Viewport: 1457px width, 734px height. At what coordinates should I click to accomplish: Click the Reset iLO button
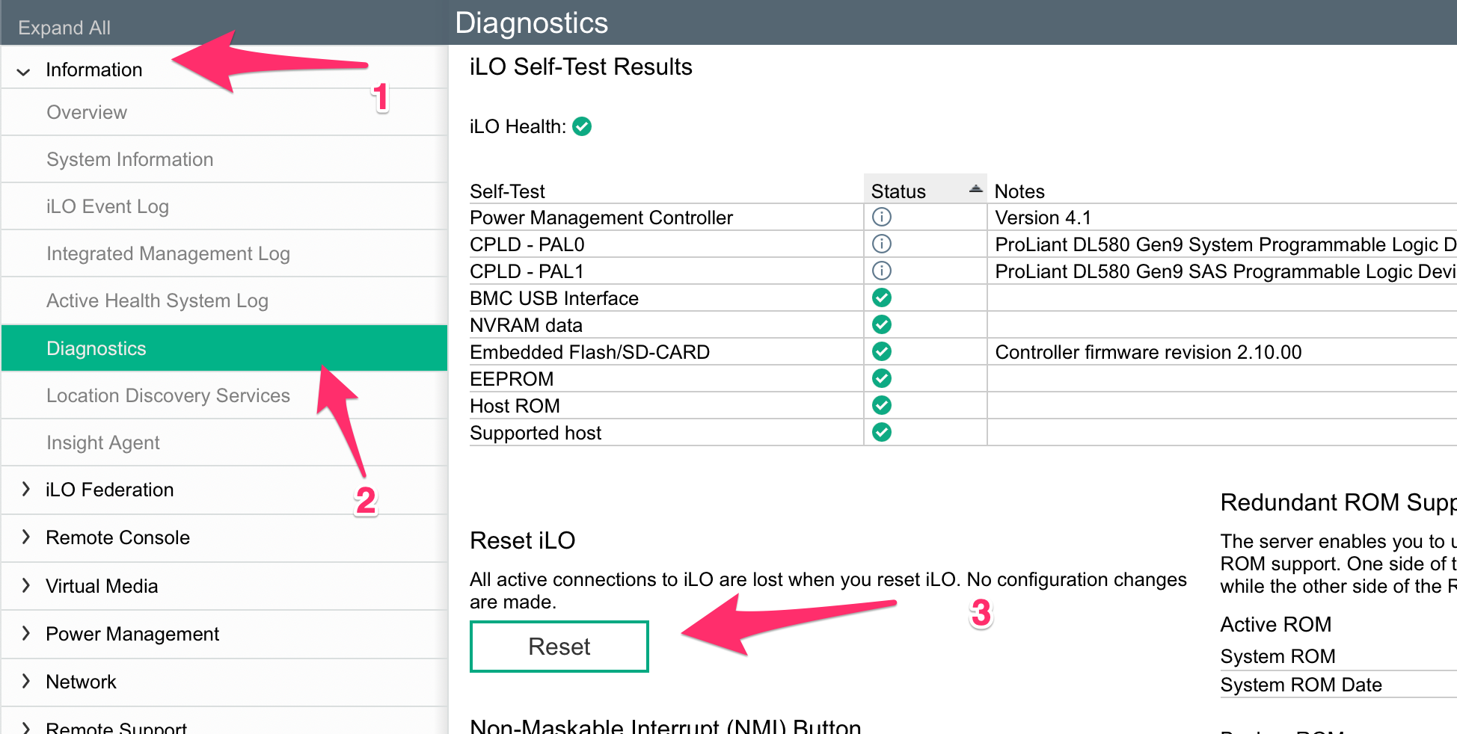click(x=559, y=647)
